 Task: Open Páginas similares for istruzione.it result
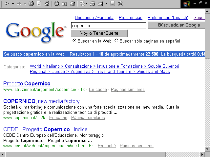[x=128, y=89]
